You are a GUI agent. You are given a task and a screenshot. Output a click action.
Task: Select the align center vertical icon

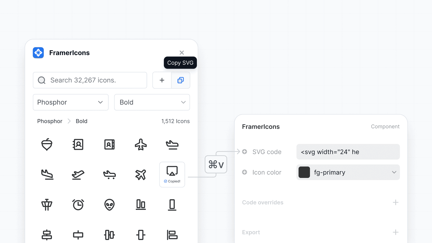click(109, 235)
